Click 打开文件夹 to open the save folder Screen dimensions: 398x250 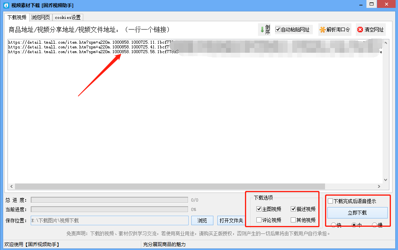click(x=231, y=220)
